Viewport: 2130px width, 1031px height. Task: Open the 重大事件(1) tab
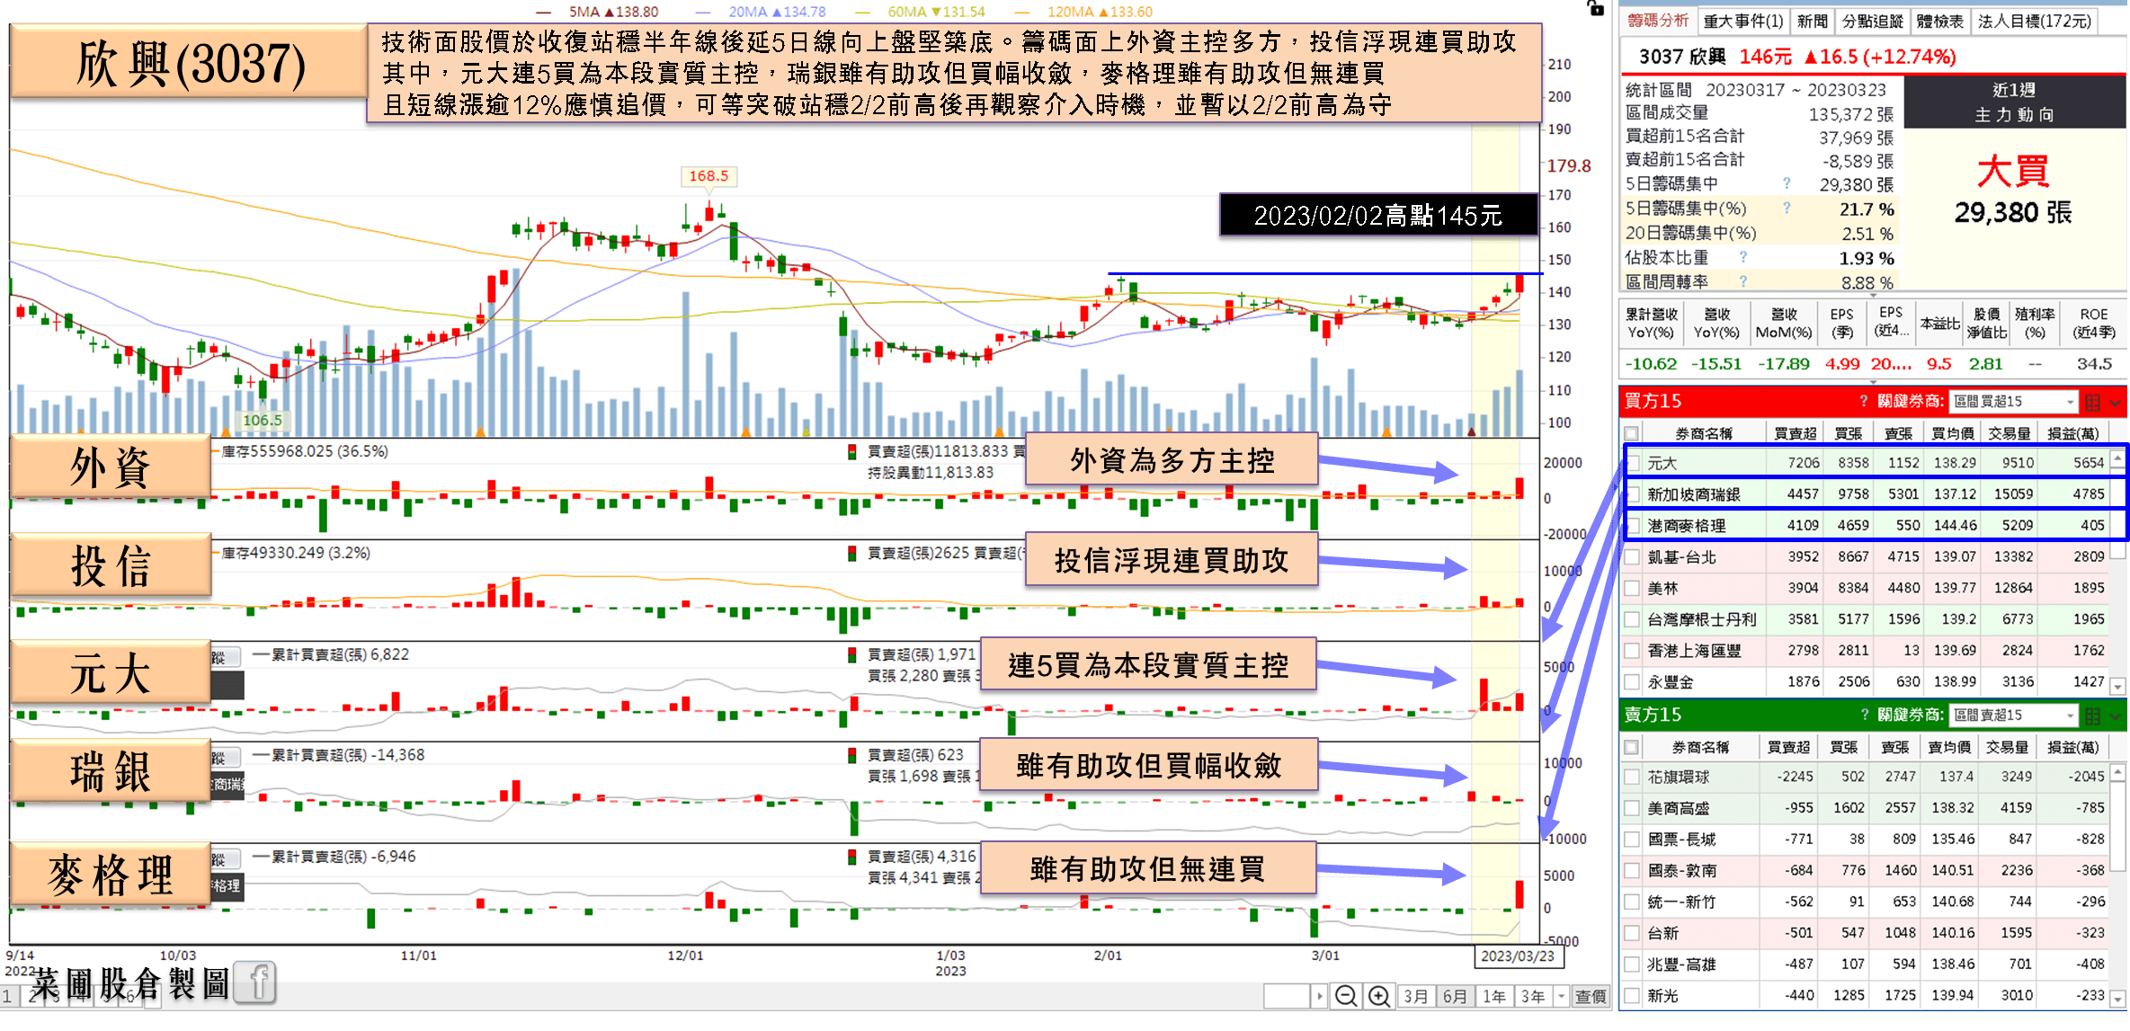1742,21
